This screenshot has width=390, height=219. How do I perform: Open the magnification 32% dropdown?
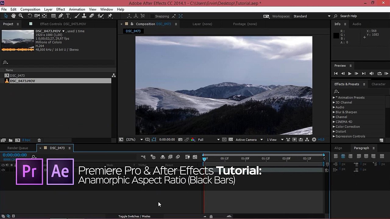click(x=134, y=140)
